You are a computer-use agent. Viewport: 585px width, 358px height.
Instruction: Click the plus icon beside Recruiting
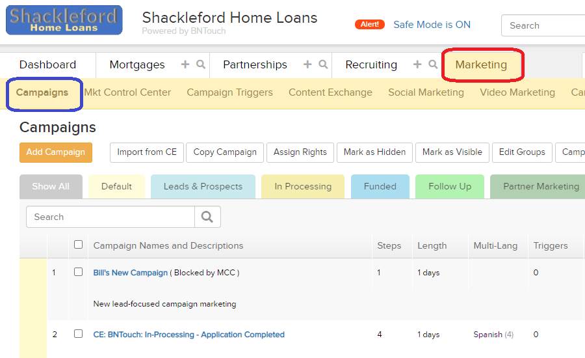tap(417, 64)
